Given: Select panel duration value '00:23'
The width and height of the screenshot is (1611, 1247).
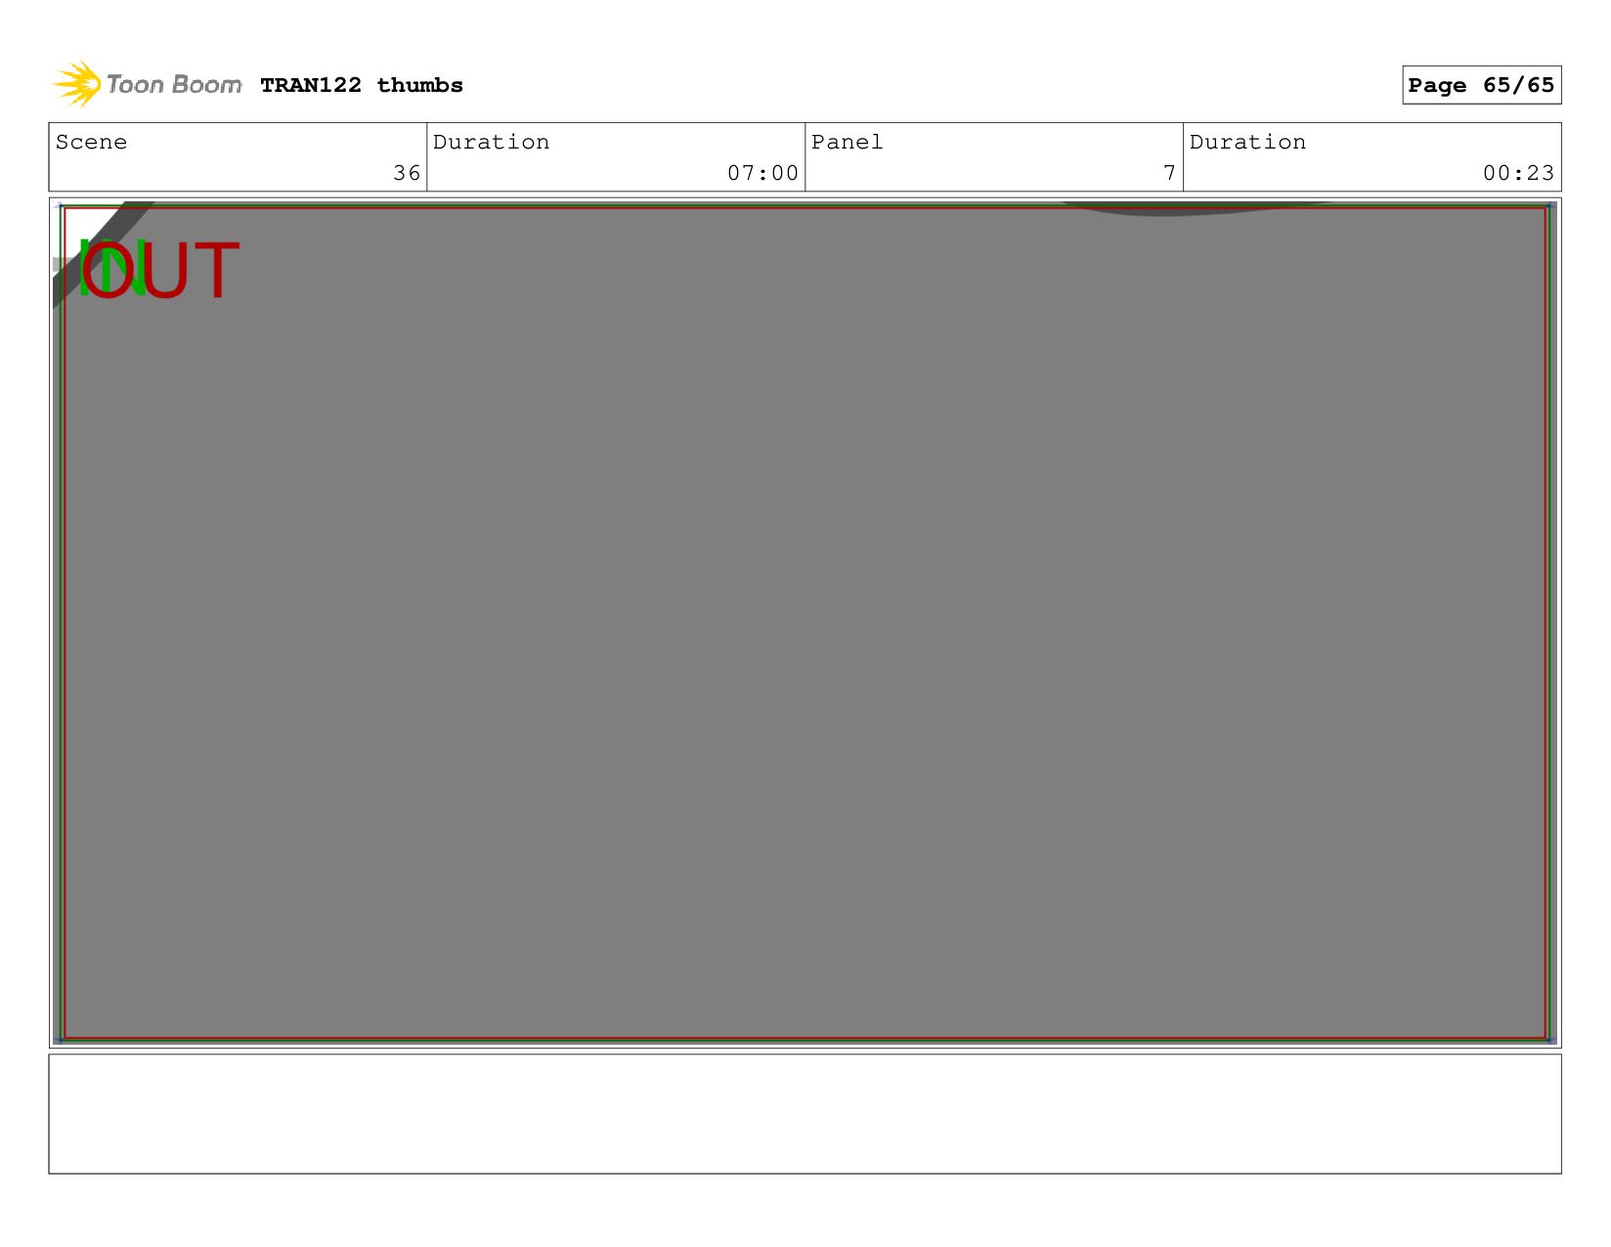Looking at the screenshot, I should (x=1518, y=173).
